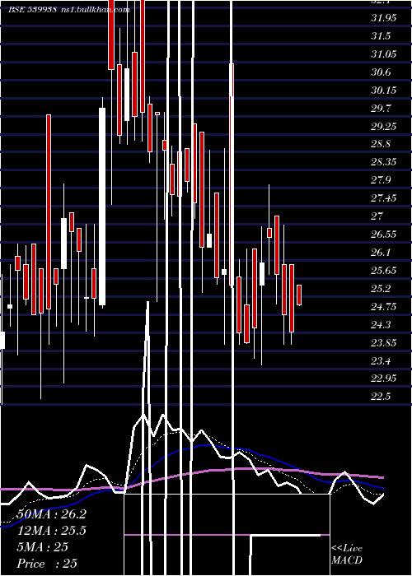The height and width of the screenshot is (576, 412).
Task: Click the 31.95 price axis label
Action: coord(384,17)
